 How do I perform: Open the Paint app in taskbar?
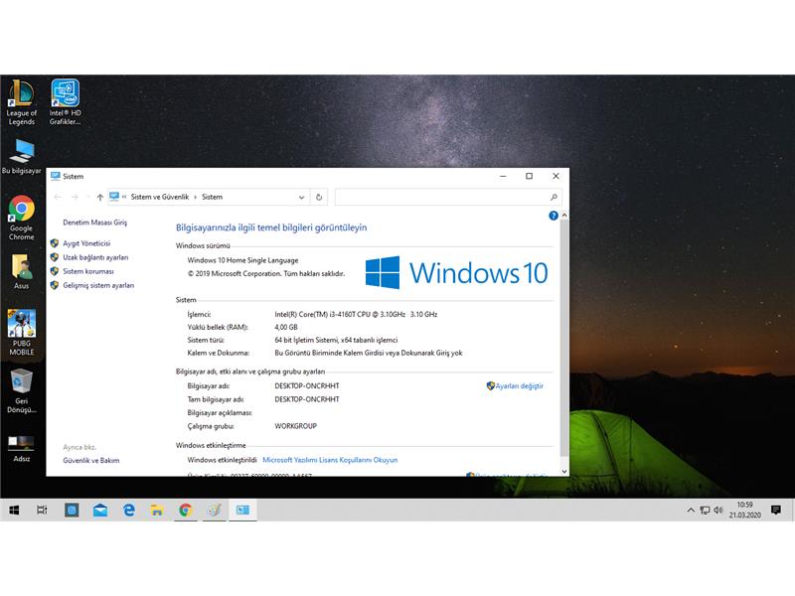click(x=214, y=510)
